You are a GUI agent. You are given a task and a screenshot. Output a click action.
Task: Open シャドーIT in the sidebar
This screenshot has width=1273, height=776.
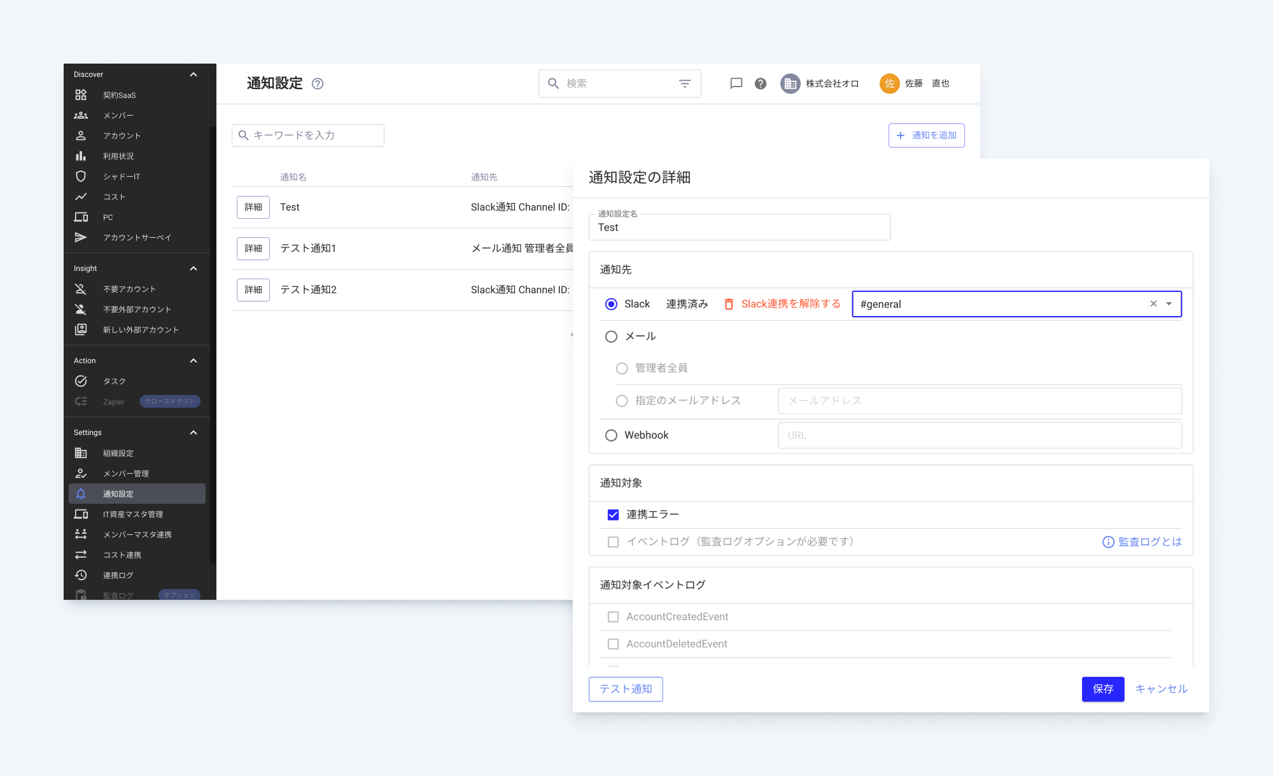coord(122,176)
